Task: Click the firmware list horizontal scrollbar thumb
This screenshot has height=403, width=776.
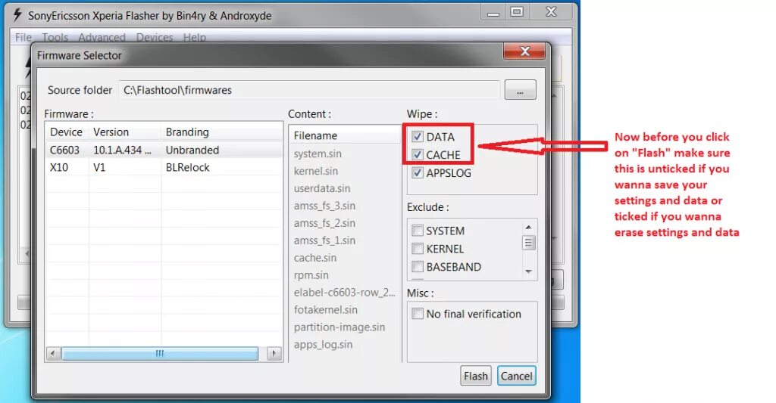Action: click(160, 354)
